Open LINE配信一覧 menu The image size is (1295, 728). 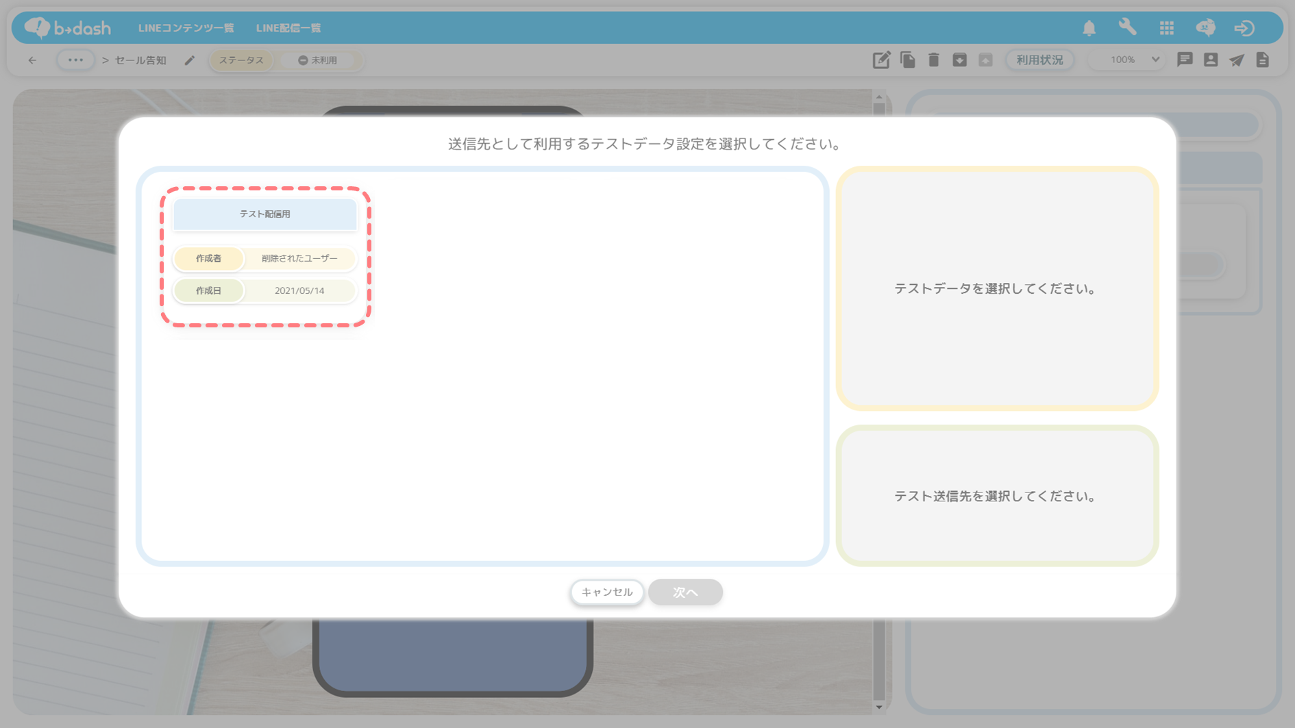tap(288, 28)
